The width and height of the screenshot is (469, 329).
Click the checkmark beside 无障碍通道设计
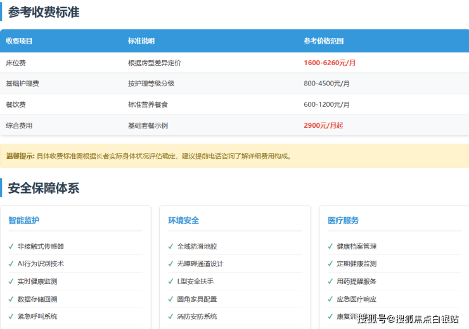point(171,264)
